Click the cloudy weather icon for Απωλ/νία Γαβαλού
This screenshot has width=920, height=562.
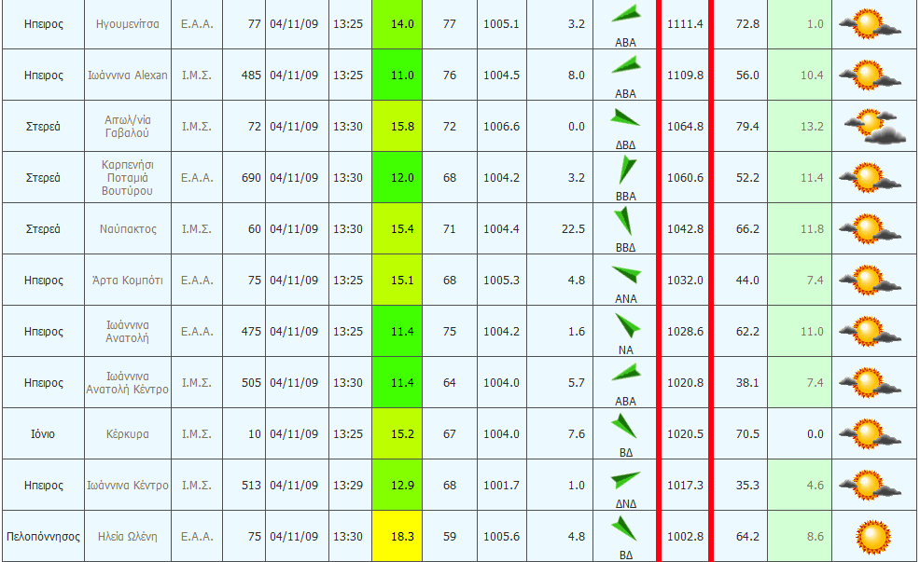click(872, 126)
